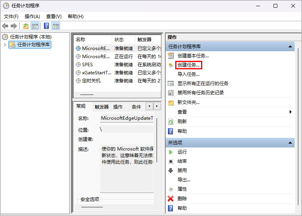Click the red X 删除 icon
Viewport: 302px width, 216px height.
click(x=171, y=199)
